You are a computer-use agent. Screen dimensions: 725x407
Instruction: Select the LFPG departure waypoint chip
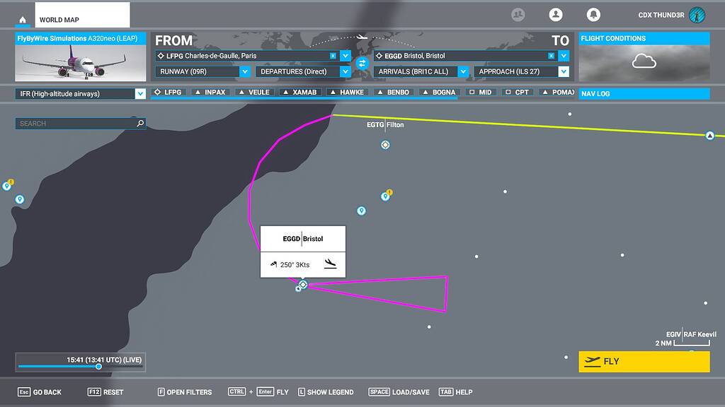[167, 92]
